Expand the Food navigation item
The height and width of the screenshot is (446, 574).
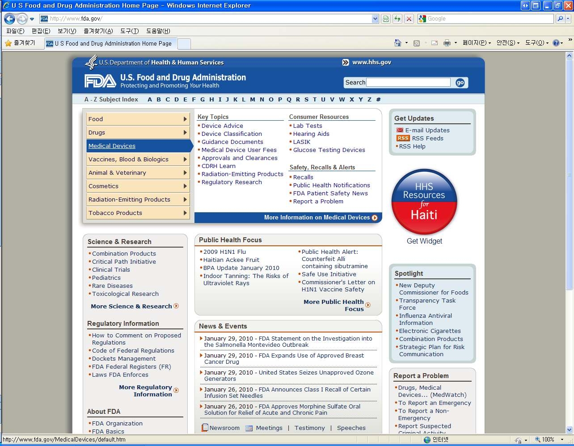point(138,119)
